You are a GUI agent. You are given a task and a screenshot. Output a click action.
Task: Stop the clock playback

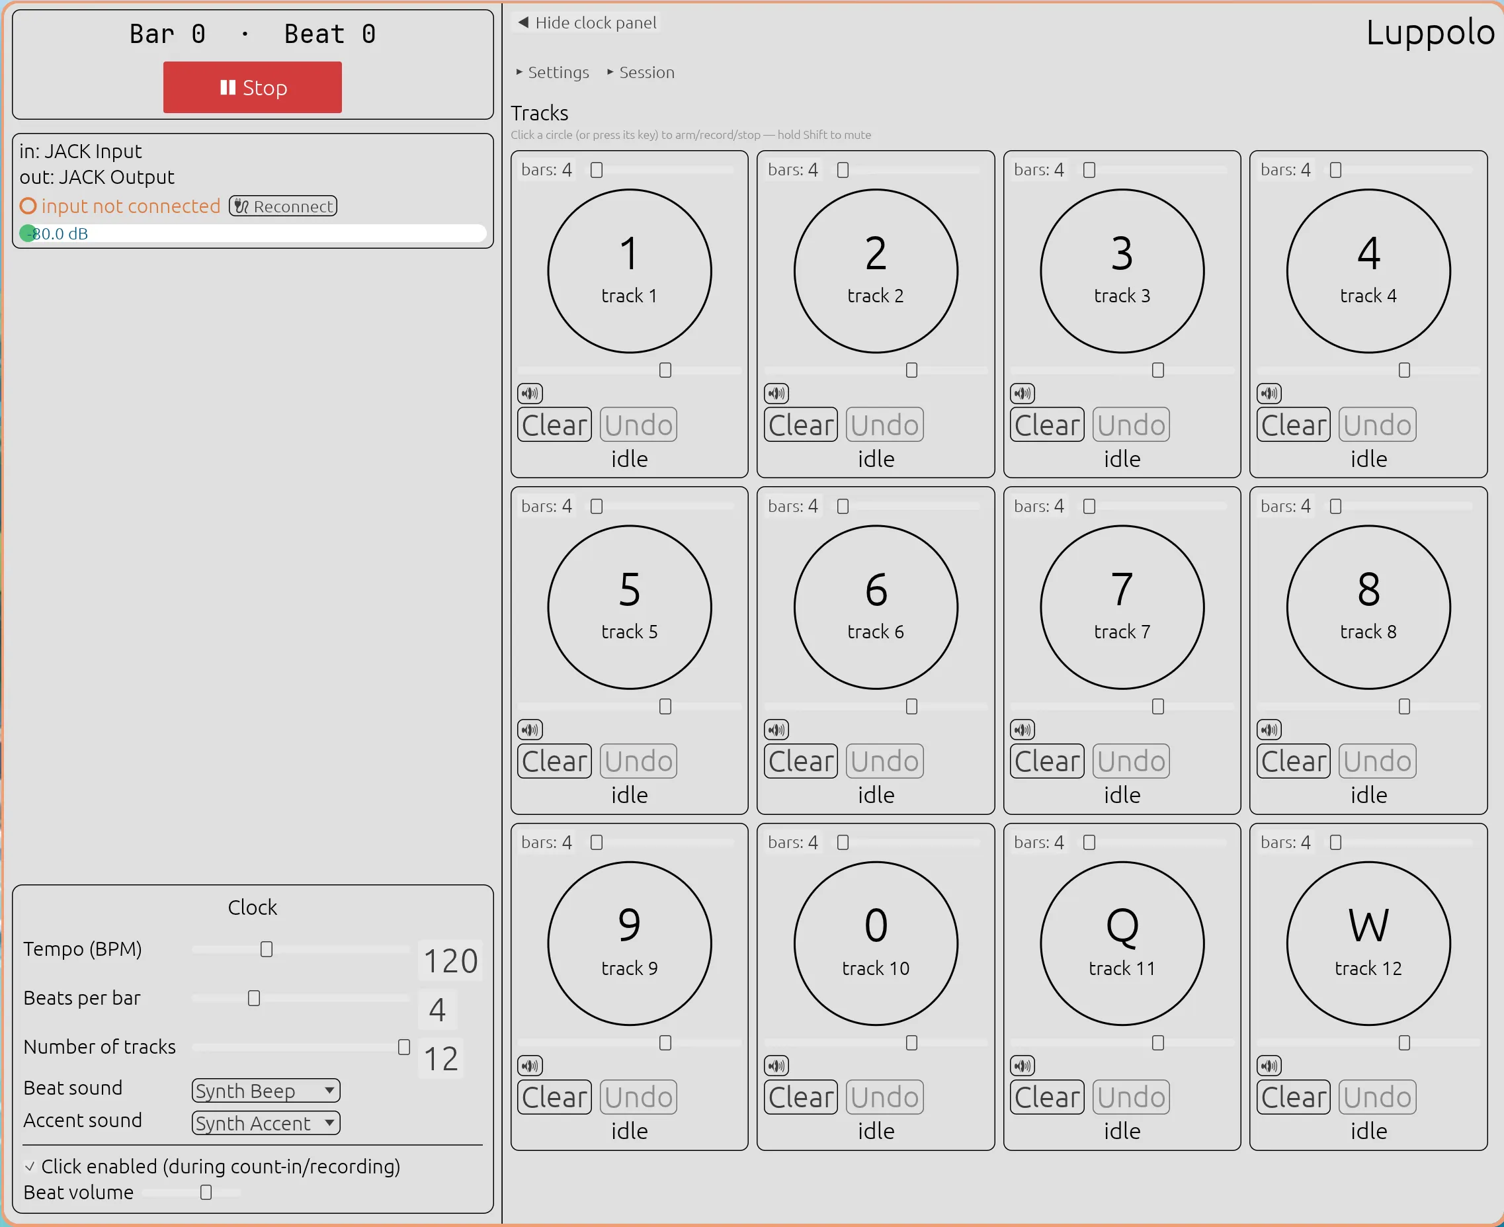click(x=252, y=87)
